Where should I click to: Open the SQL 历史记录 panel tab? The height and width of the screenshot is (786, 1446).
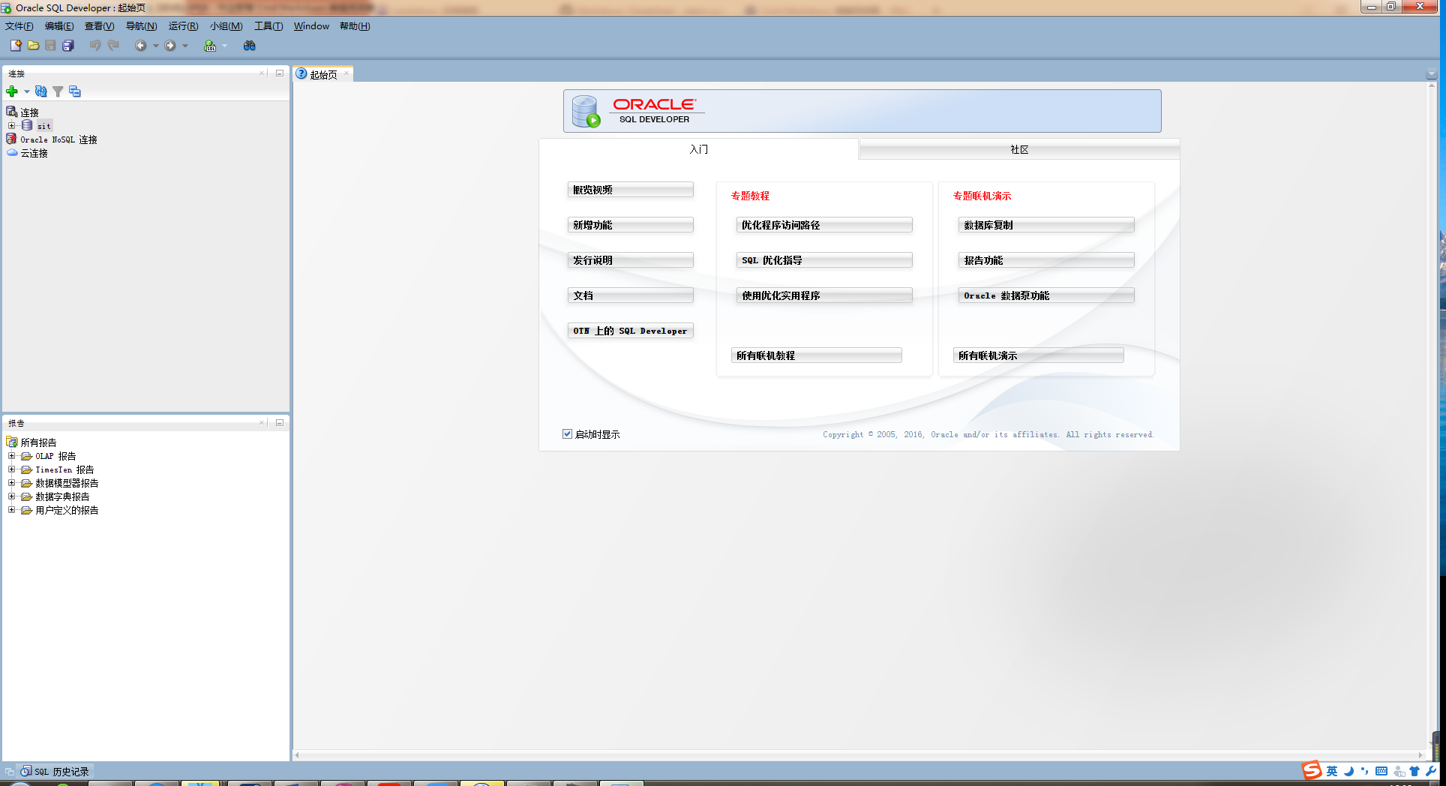click(x=55, y=771)
